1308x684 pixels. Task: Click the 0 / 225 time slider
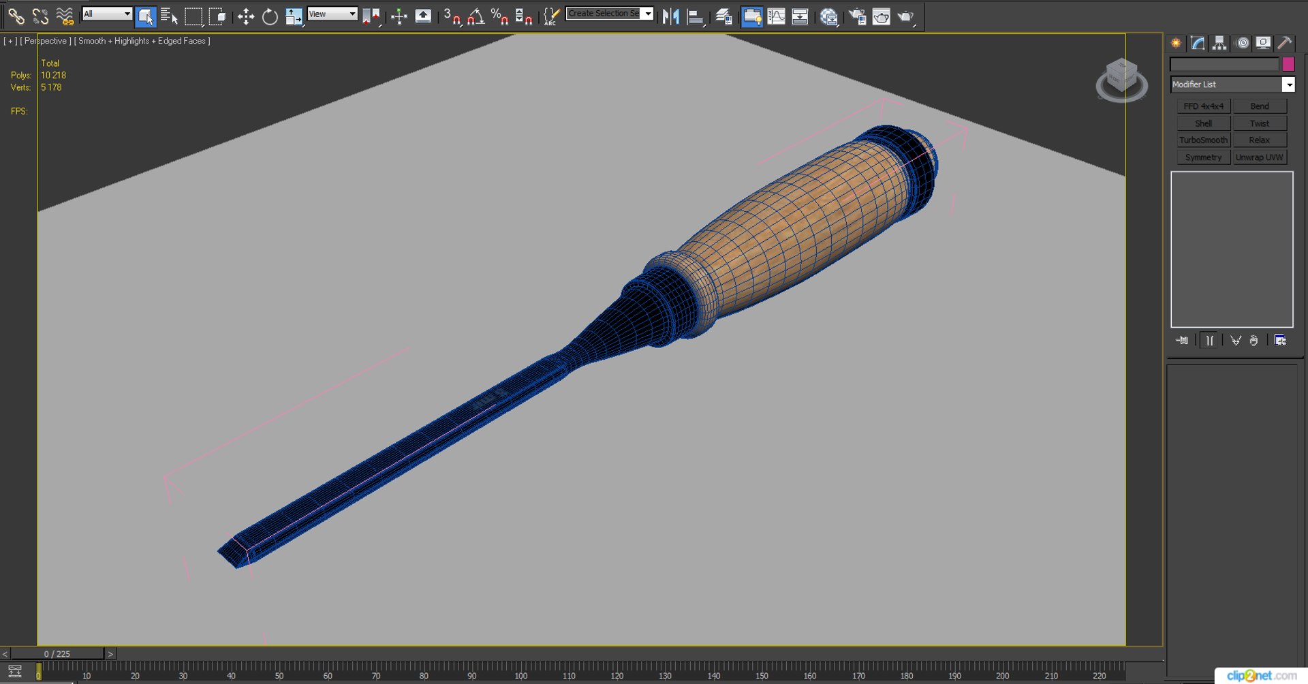57,654
